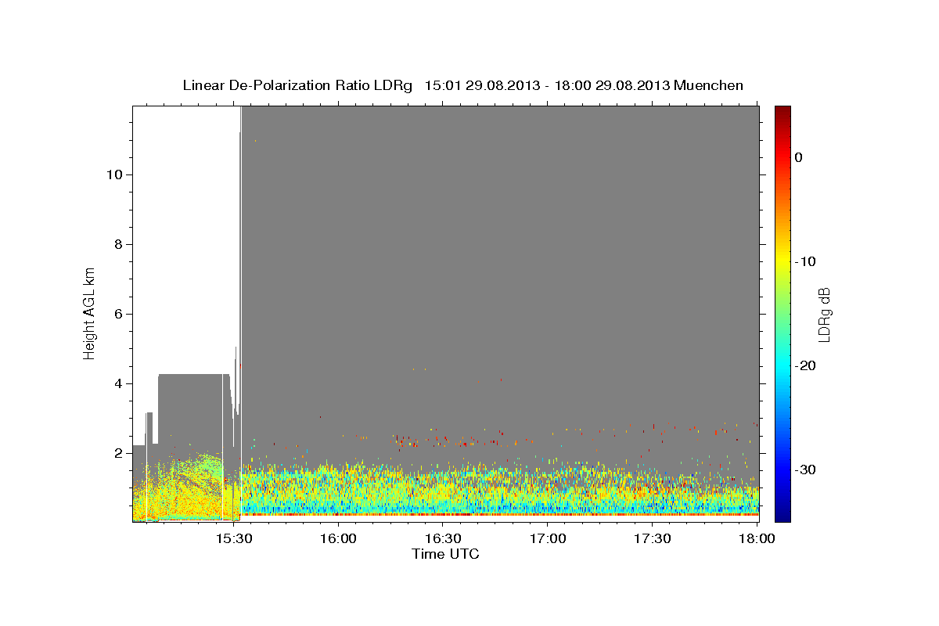Click the 15:30 time tick label

233,538
